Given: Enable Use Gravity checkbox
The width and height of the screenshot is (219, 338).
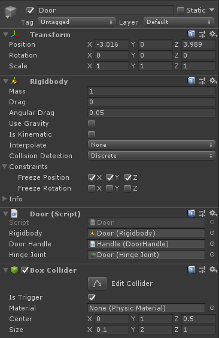Looking at the screenshot, I should coord(92,123).
